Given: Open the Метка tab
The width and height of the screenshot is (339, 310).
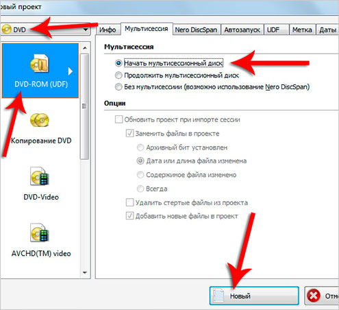Looking at the screenshot, I should (302, 29).
